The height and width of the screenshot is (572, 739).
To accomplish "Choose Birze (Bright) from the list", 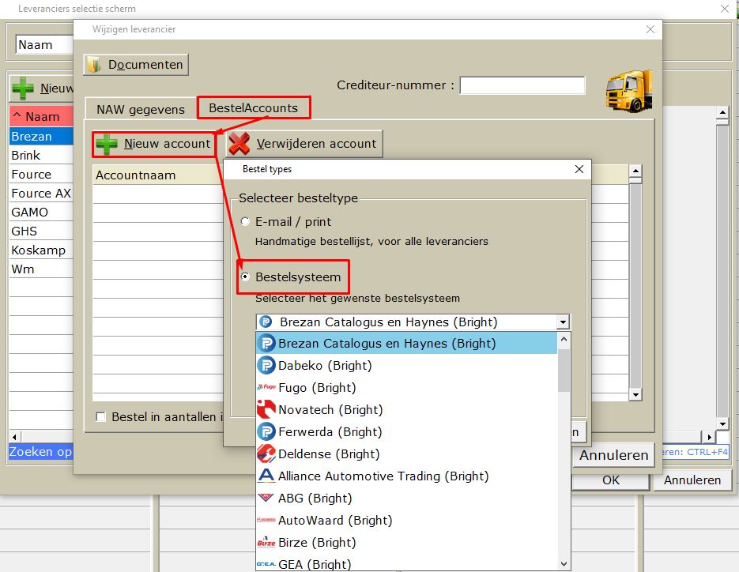I will click(407, 542).
